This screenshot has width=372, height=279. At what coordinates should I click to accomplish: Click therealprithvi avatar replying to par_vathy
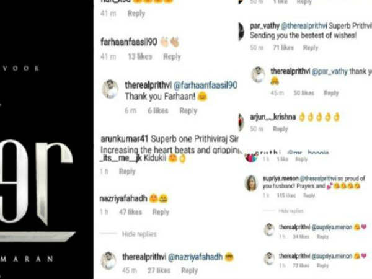coord(259,74)
